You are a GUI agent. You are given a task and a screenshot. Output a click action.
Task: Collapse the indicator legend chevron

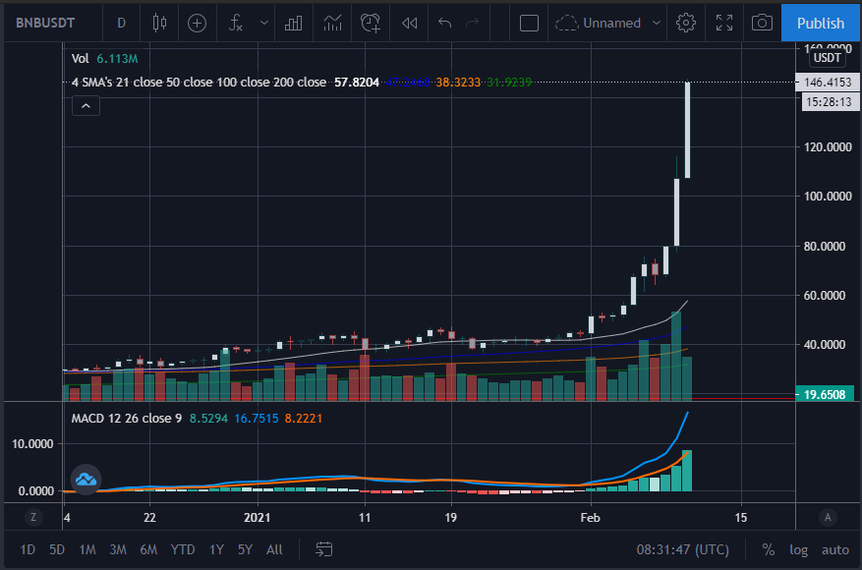[x=86, y=105]
